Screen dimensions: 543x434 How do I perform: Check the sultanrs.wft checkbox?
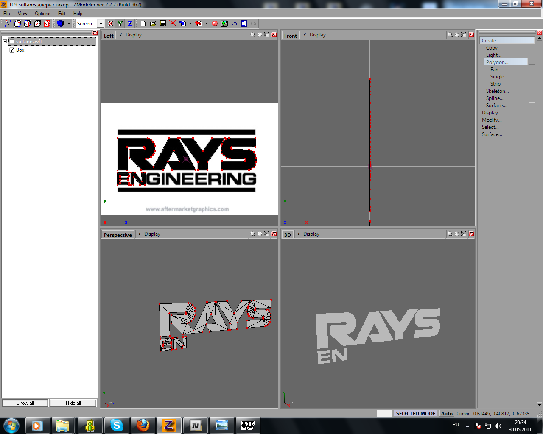tap(12, 42)
